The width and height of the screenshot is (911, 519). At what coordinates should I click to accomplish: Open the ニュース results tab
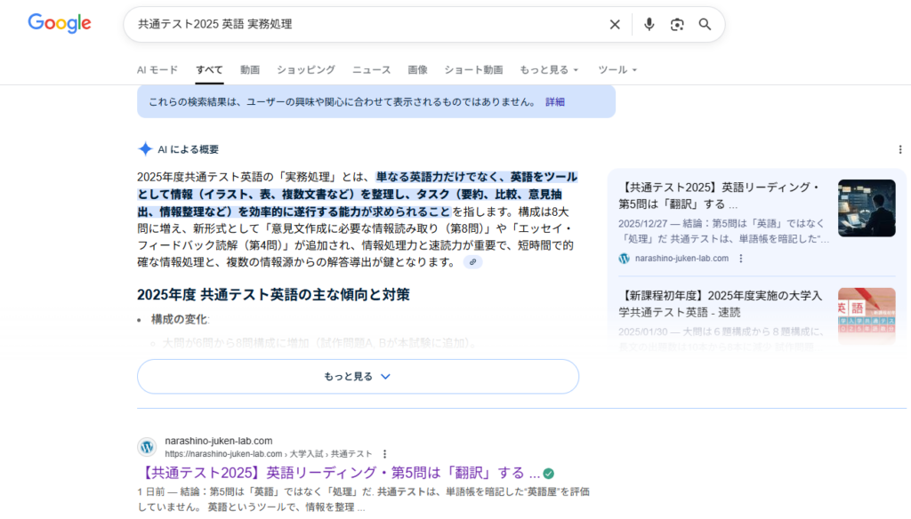[x=371, y=69]
